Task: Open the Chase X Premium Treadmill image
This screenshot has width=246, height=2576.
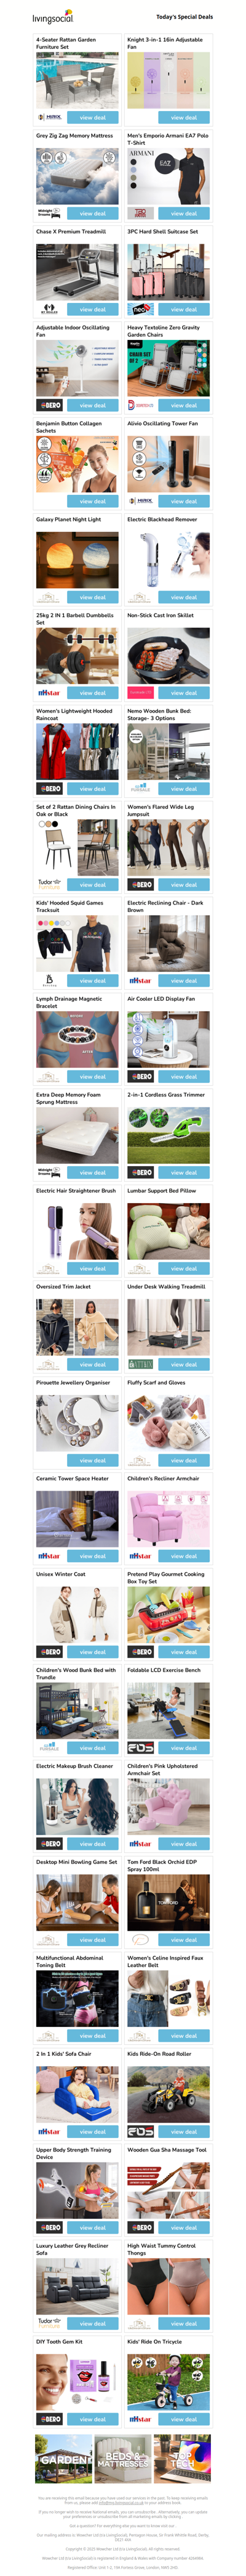Action: point(77,272)
